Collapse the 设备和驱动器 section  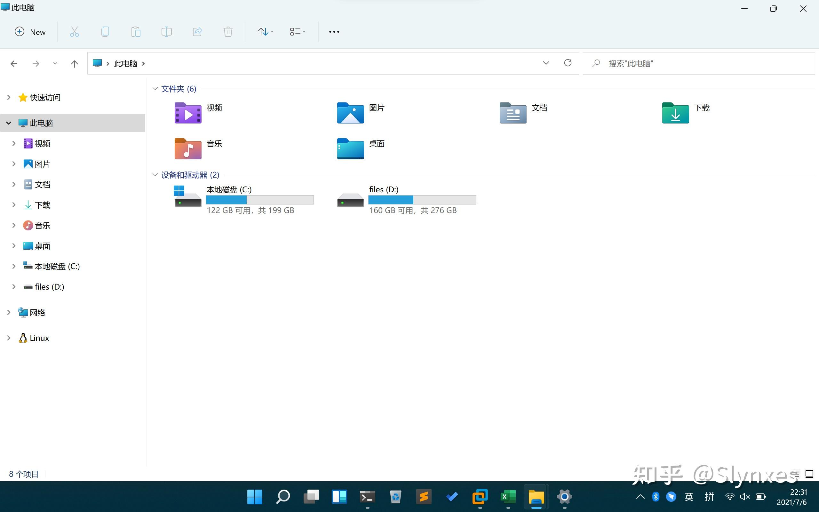(x=156, y=174)
